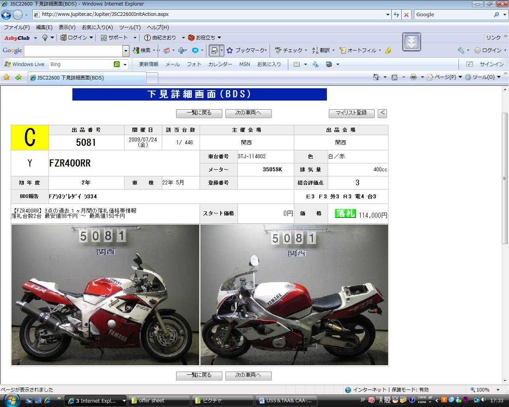Click the top 一覧に戻る button
Image resolution: width=509 pixels, height=407 pixels.
[199, 113]
